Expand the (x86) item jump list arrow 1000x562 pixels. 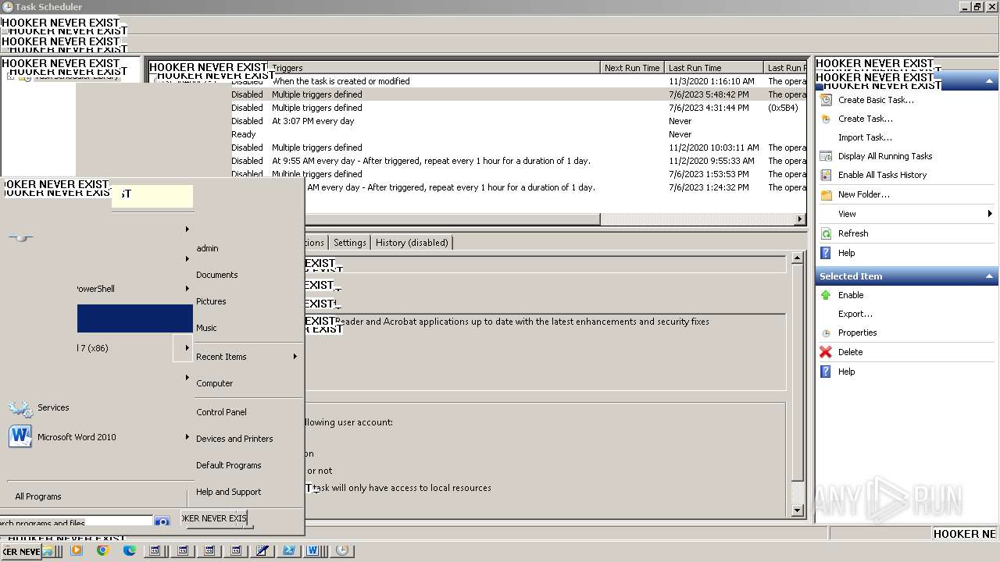(x=187, y=348)
